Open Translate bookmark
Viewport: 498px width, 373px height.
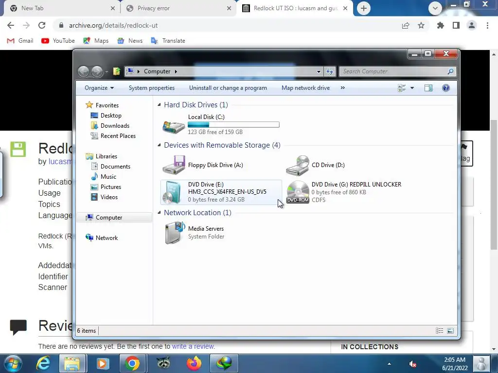click(168, 41)
